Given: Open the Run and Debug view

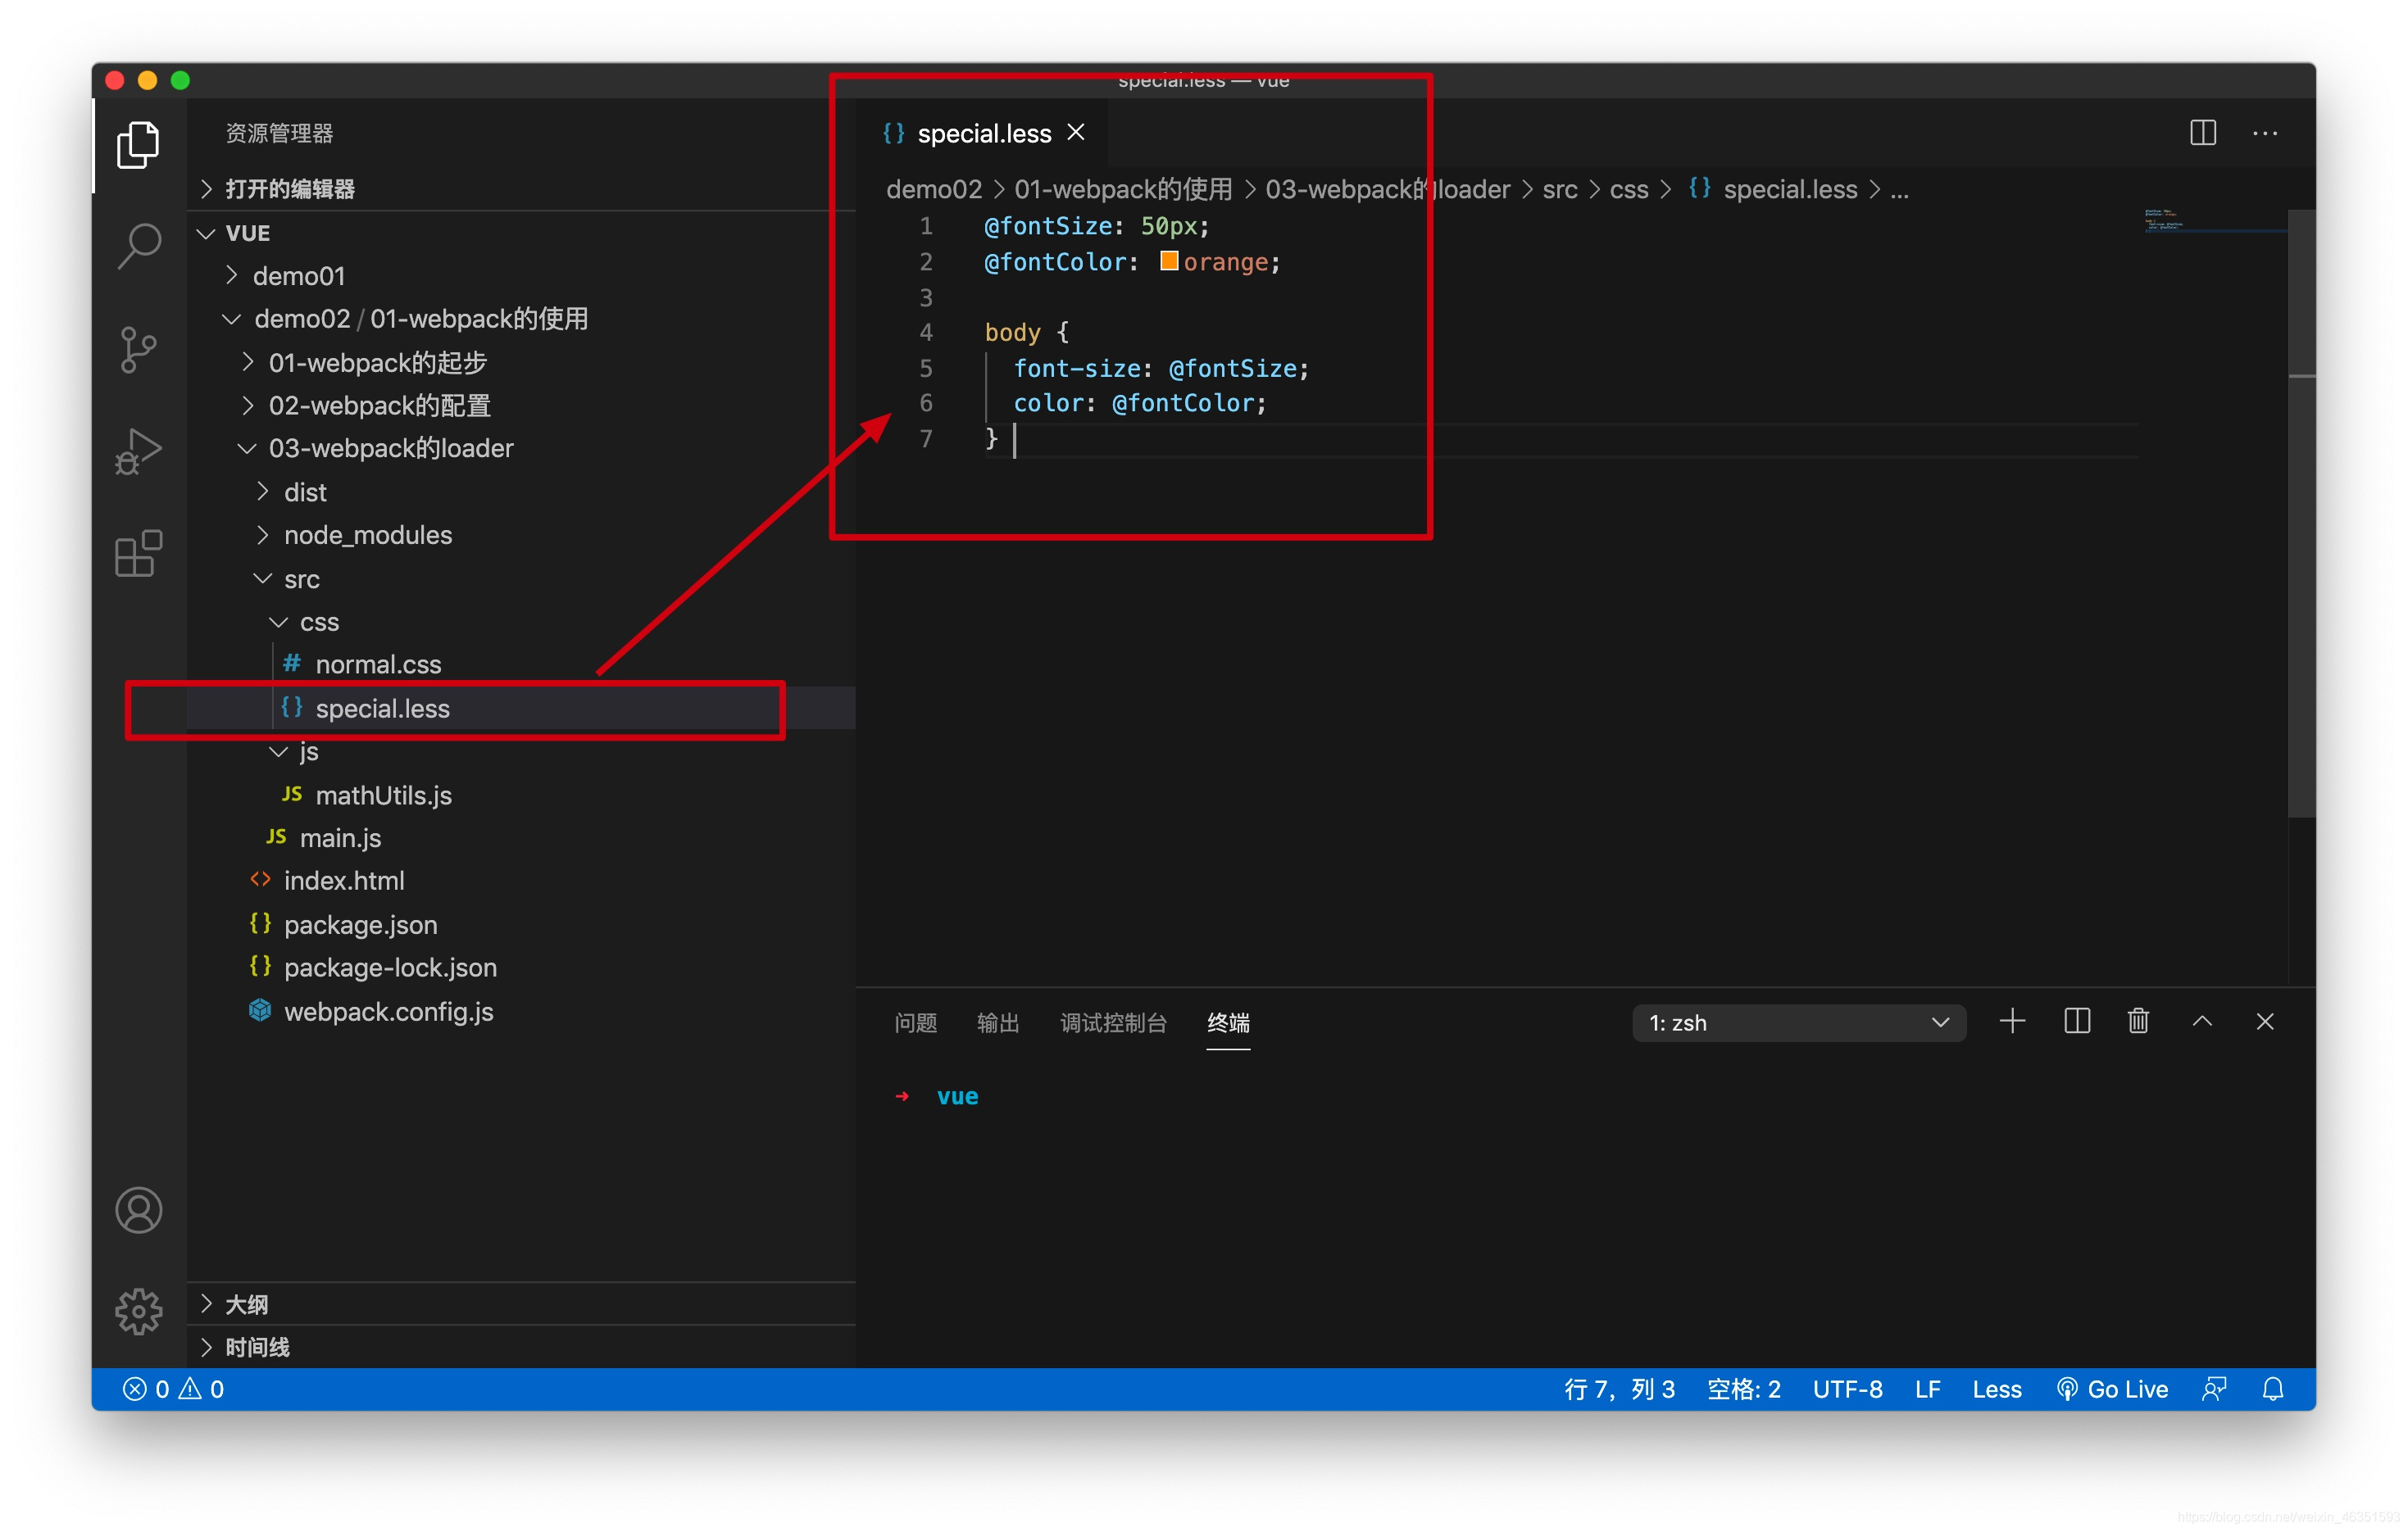Looking at the screenshot, I should point(138,451).
